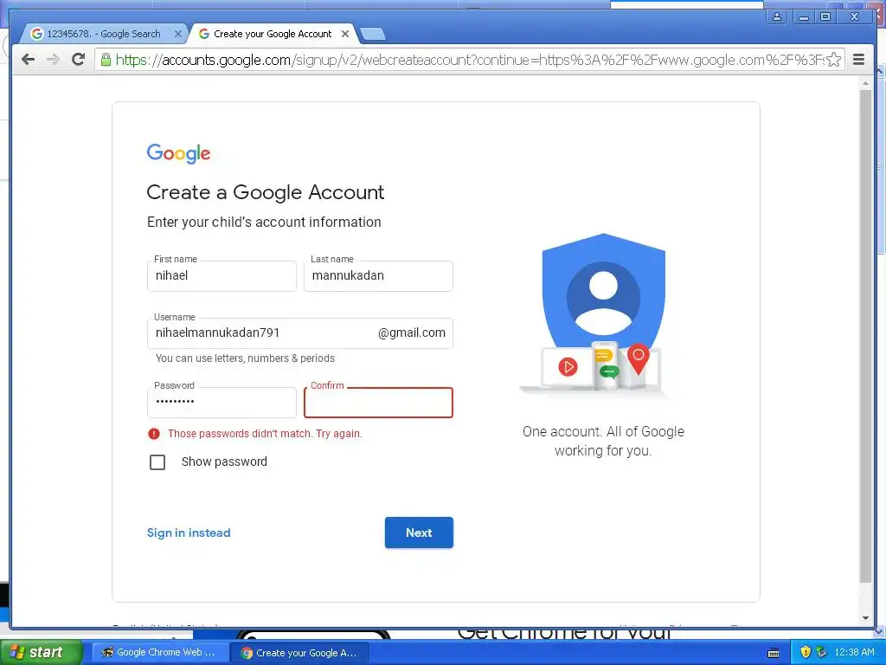Image resolution: width=886 pixels, height=665 pixels.
Task: Click the page scrollbar down arrow
Action: click(865, 618)
